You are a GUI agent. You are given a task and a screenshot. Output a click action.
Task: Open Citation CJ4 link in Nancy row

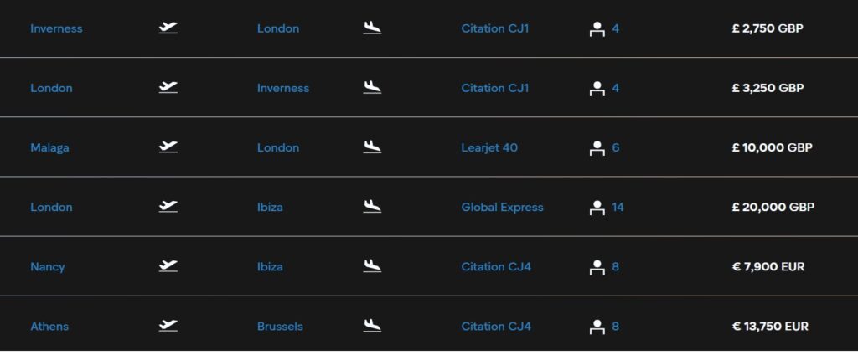point(496,267)
